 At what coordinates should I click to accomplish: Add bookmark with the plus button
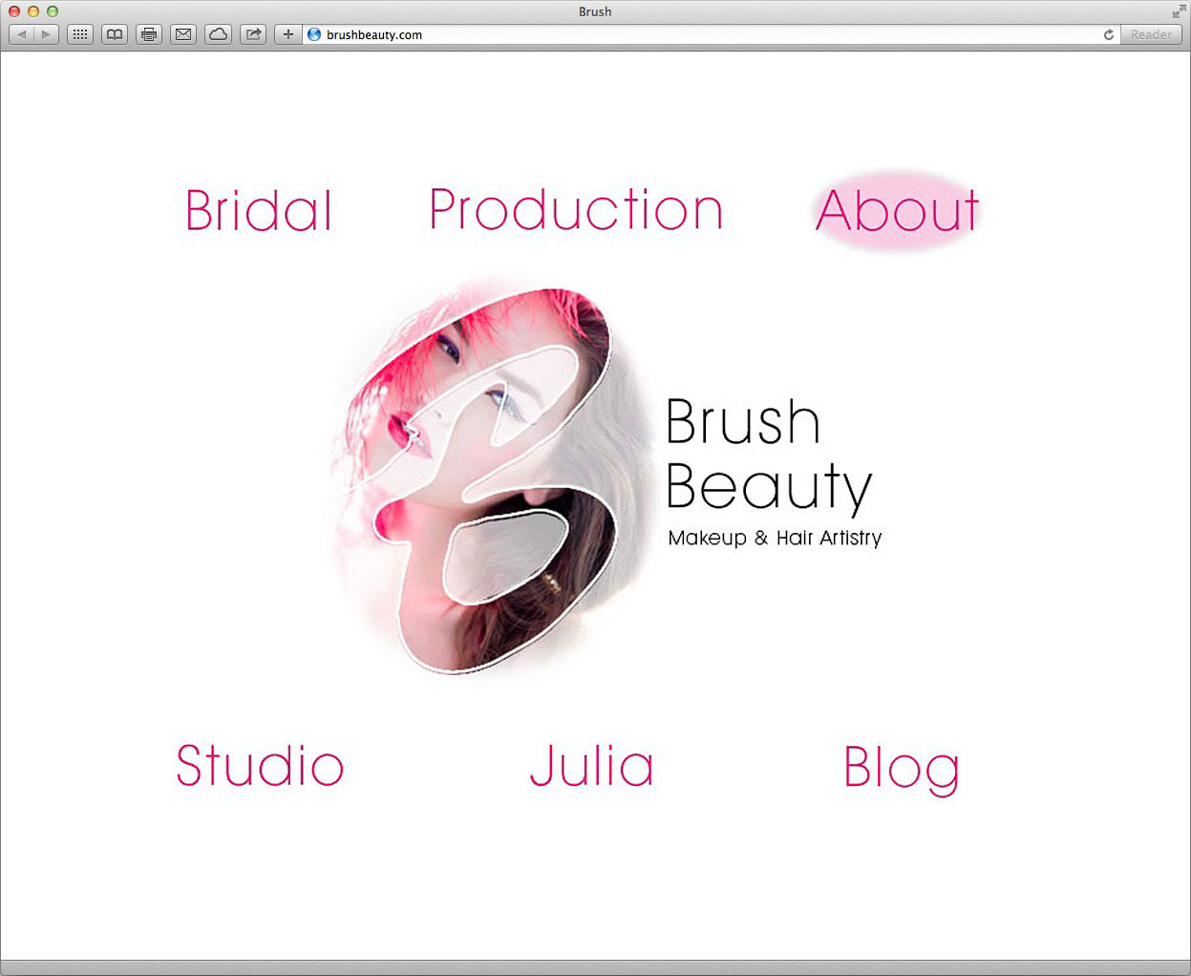point(287,34)
